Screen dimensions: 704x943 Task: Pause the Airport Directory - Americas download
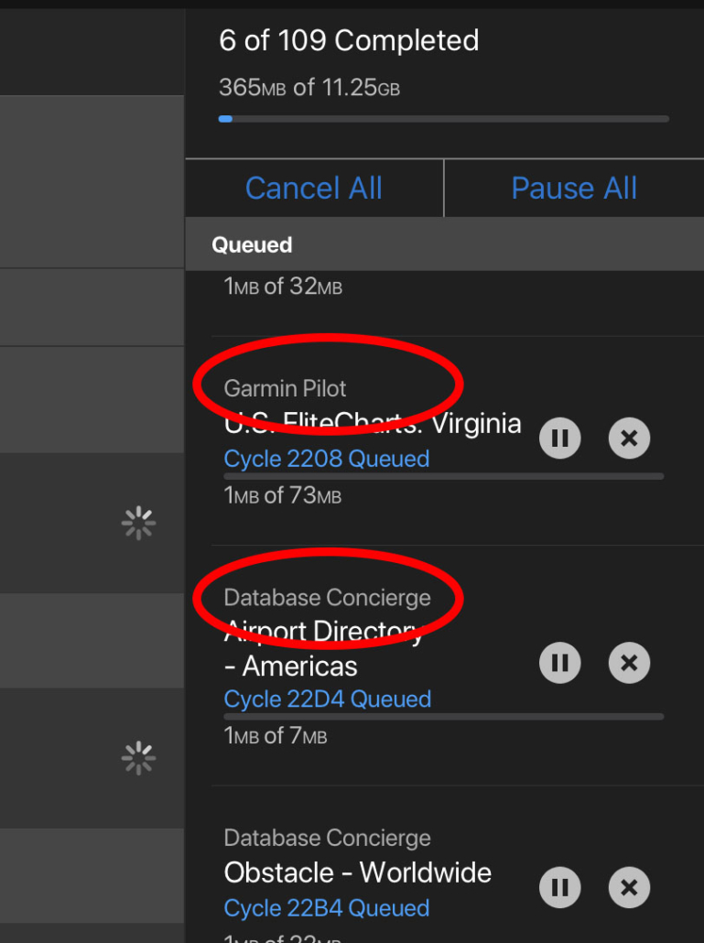pos(559,662)
